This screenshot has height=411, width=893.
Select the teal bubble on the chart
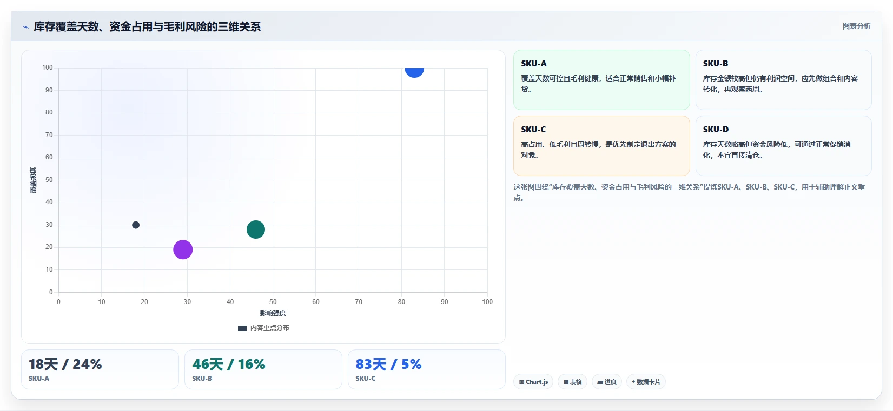[256, 230]
